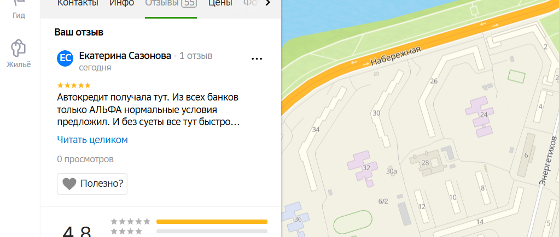Click the EC user avatar
The image size is (559, 237).
pos(65,58)
